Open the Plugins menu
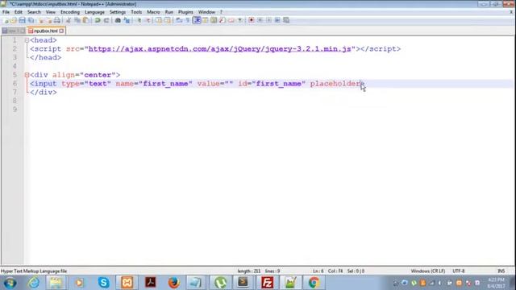 (185, 12)
